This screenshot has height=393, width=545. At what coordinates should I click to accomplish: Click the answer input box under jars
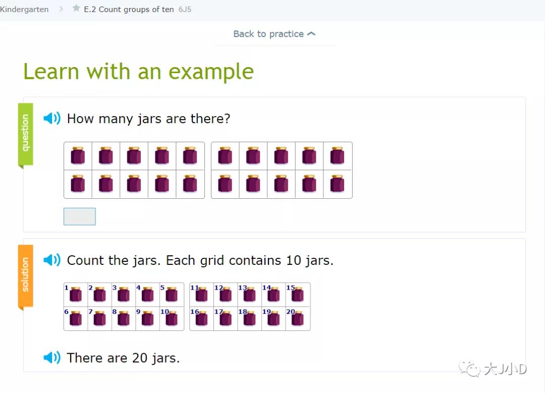pyautogui.click(x=80, y=216)
